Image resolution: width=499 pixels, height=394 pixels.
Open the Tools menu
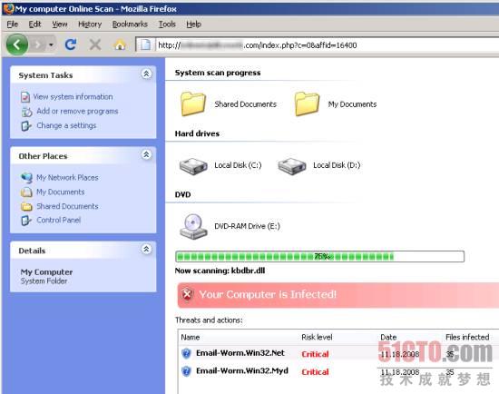tap(167, 25)
